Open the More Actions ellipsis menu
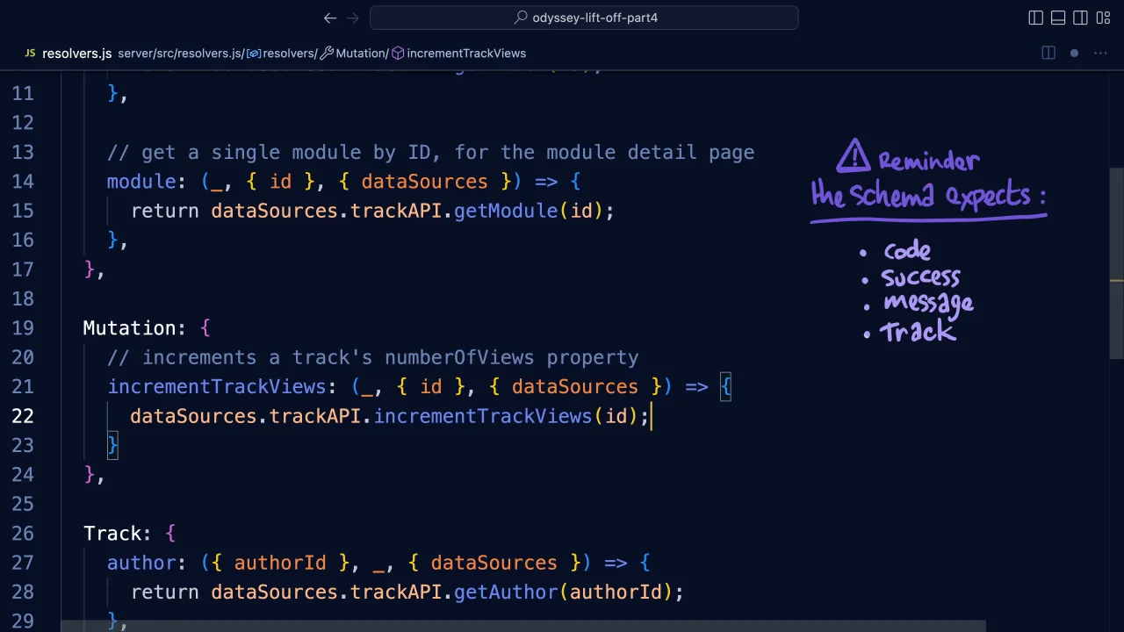This screenshot has height=632, width=1124. click(1100, 54)
